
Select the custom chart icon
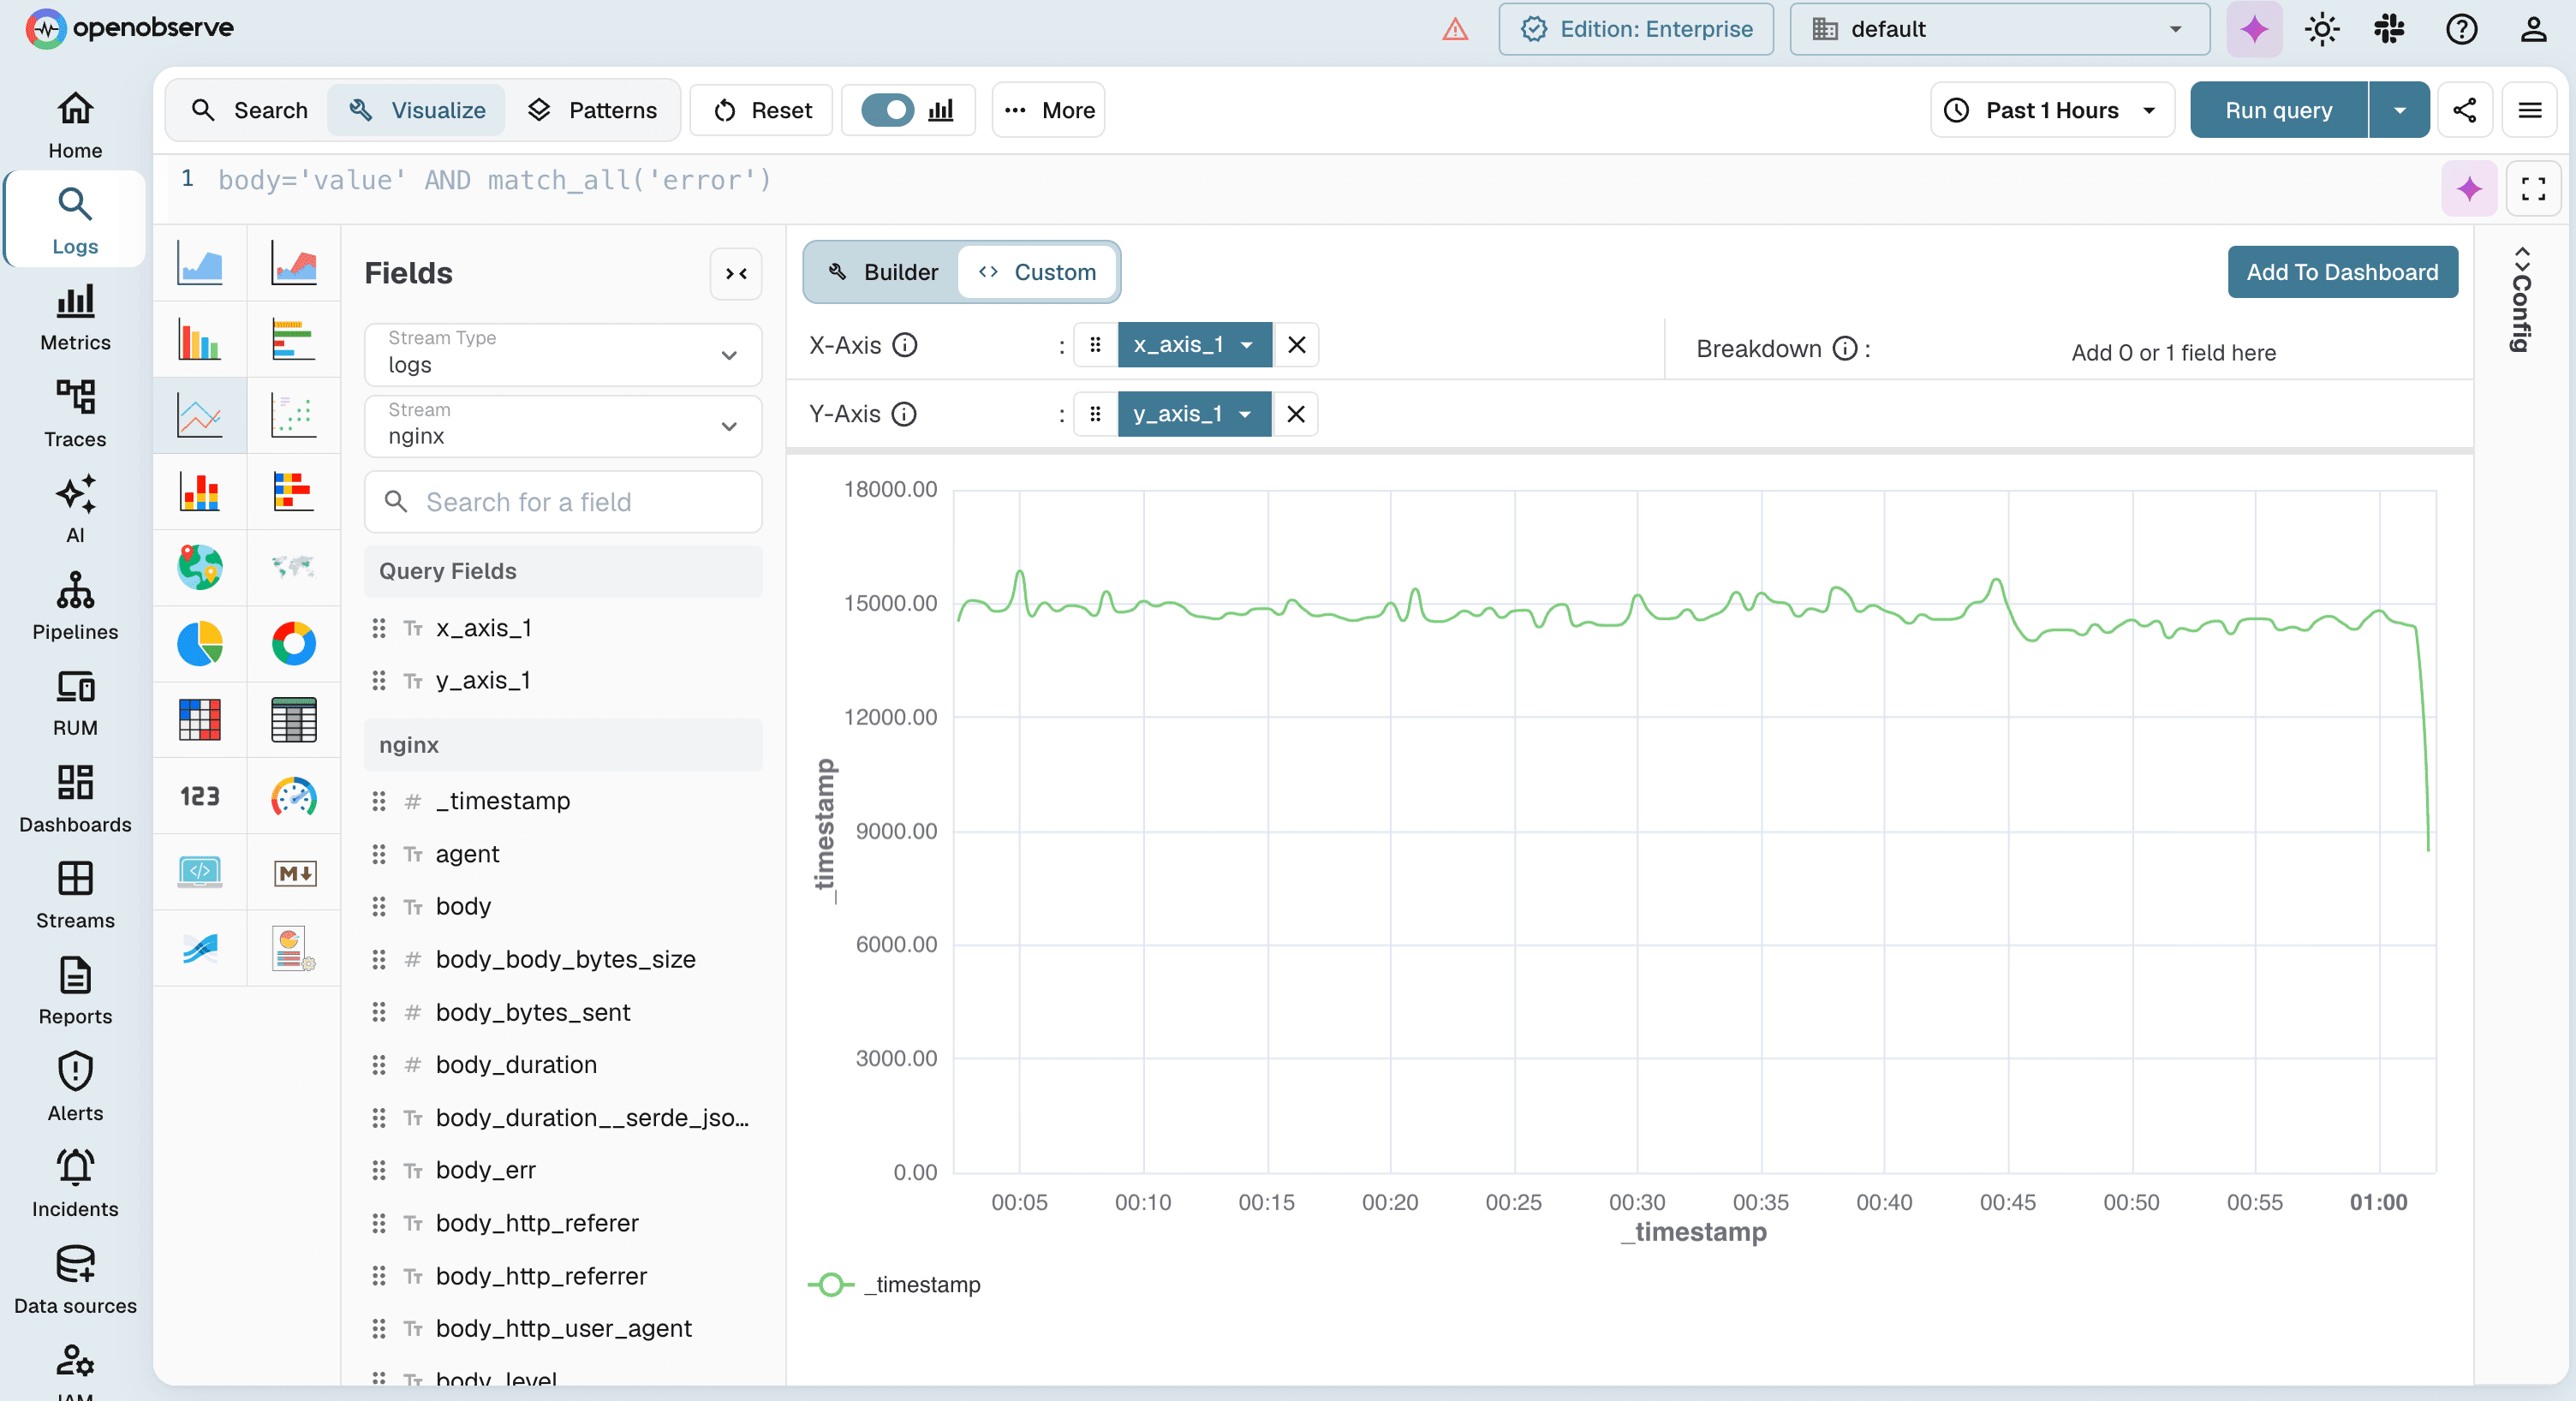(x=293, y=948)
